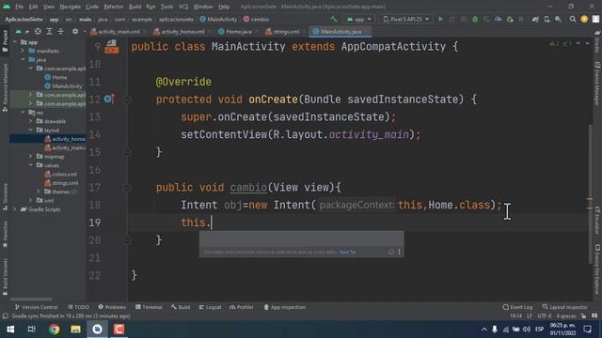Click Collapse All icon in Project panel
602x338 pixels.
point(60,31)
